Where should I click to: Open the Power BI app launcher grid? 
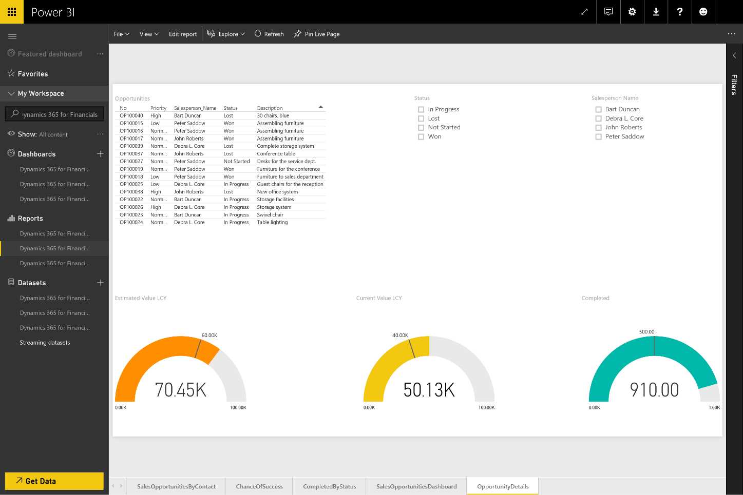pyautogui.click(x=11, y=11)
